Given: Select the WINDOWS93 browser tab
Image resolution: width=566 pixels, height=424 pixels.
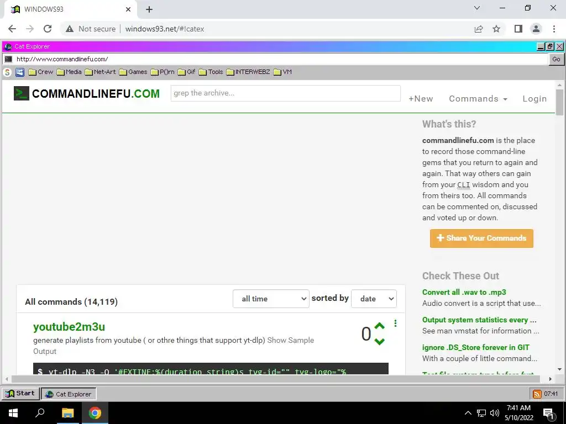Looking at the screenshot, I should (x=70, y=9).
